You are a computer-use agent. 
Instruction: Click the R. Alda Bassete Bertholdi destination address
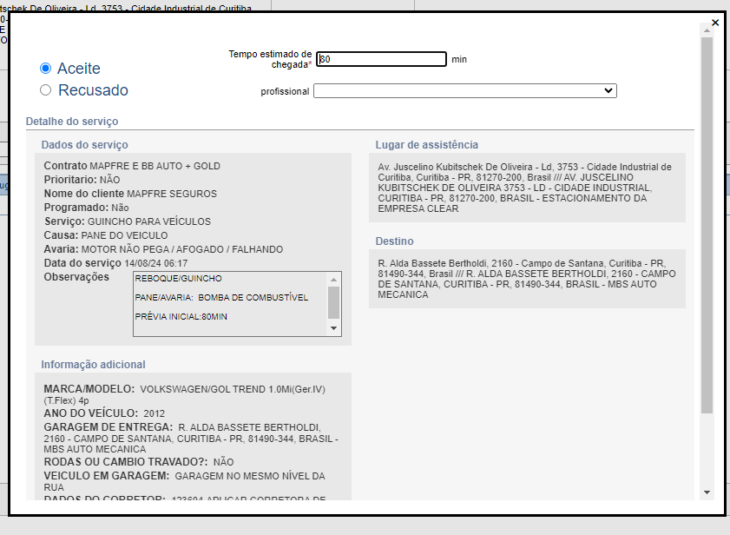click(x=527, y=279)
